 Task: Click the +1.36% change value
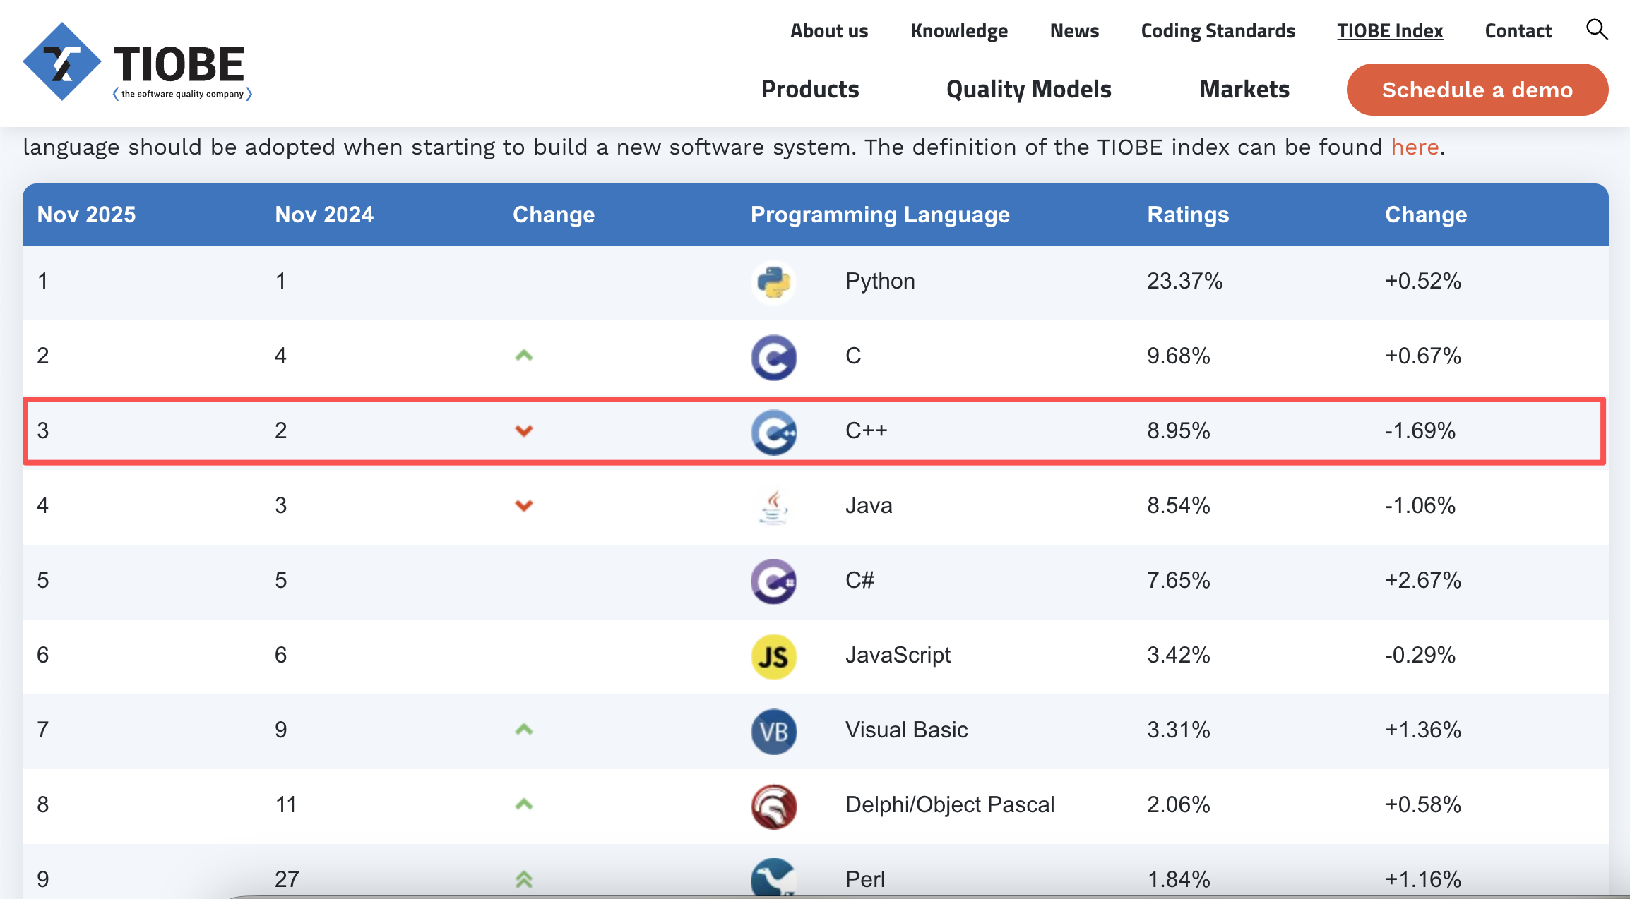(x=1423, y=730)
